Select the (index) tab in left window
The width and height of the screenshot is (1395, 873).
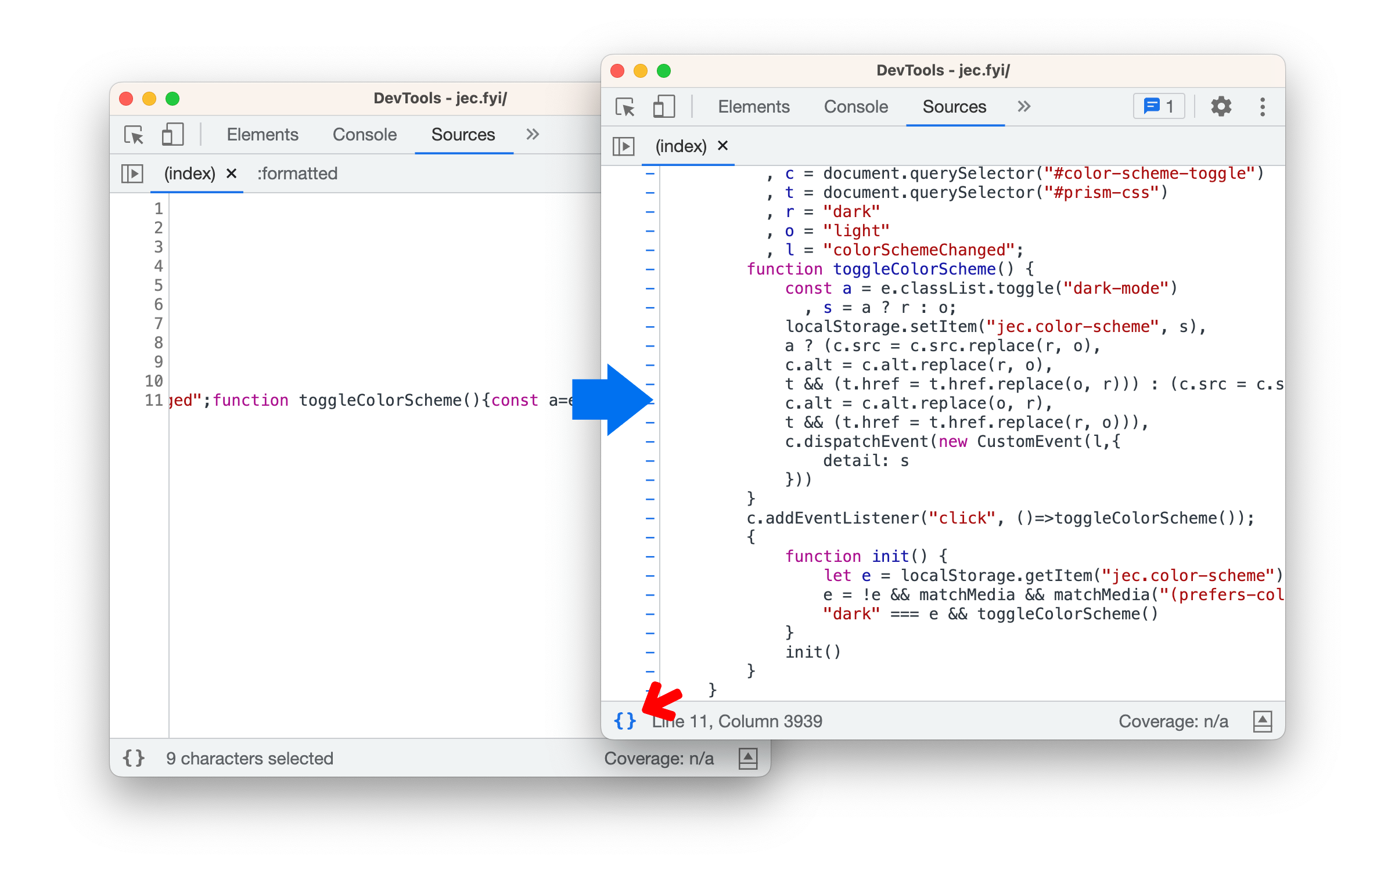(188, 174)
